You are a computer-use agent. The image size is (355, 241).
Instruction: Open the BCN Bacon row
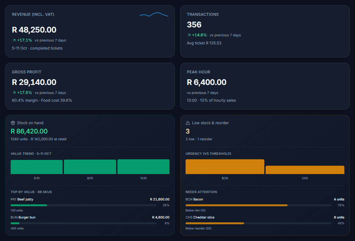265,205
